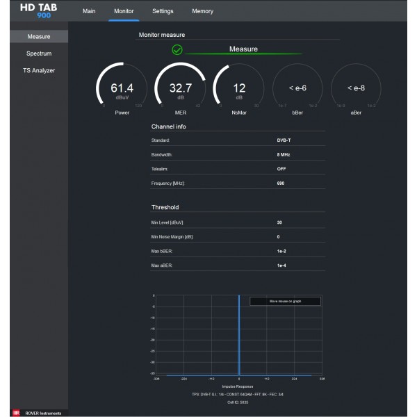This screenshot has height=417, width=417.
Task: Select Measure in the left sidebar
Action: pyautogui.click(x=39, y=36)
